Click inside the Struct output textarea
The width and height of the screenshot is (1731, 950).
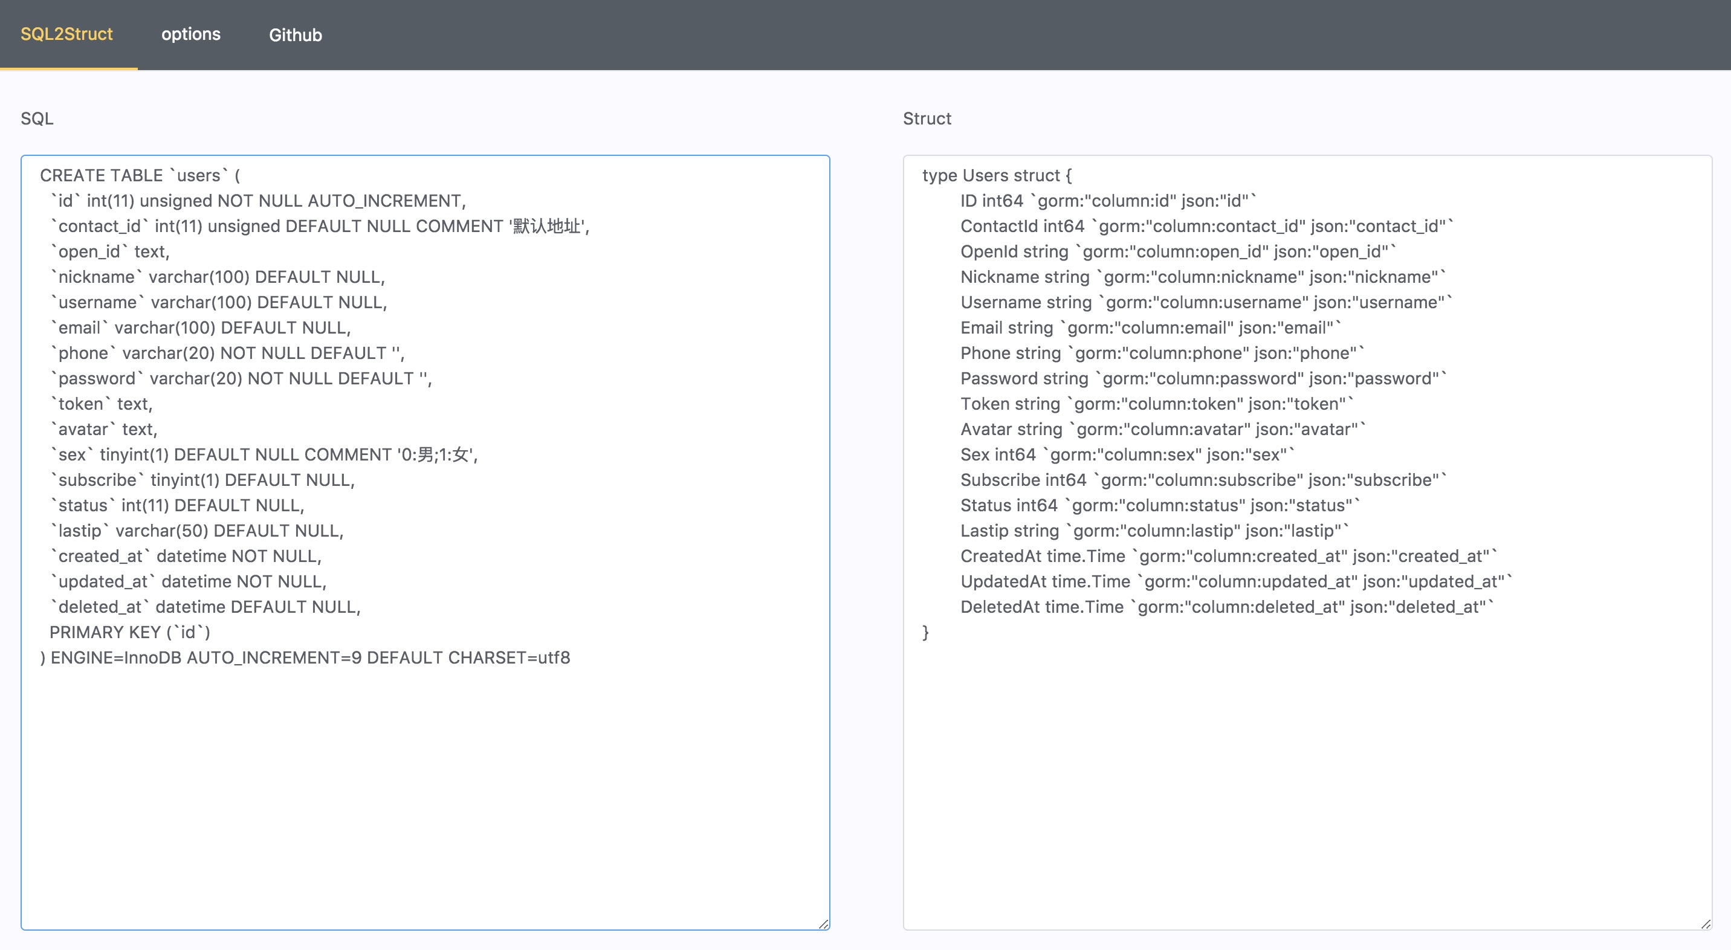point(1308,542)
